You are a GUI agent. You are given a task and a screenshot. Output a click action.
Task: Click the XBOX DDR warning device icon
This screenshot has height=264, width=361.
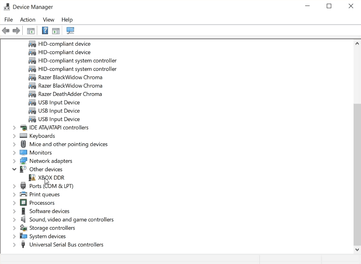pos(32,177)
